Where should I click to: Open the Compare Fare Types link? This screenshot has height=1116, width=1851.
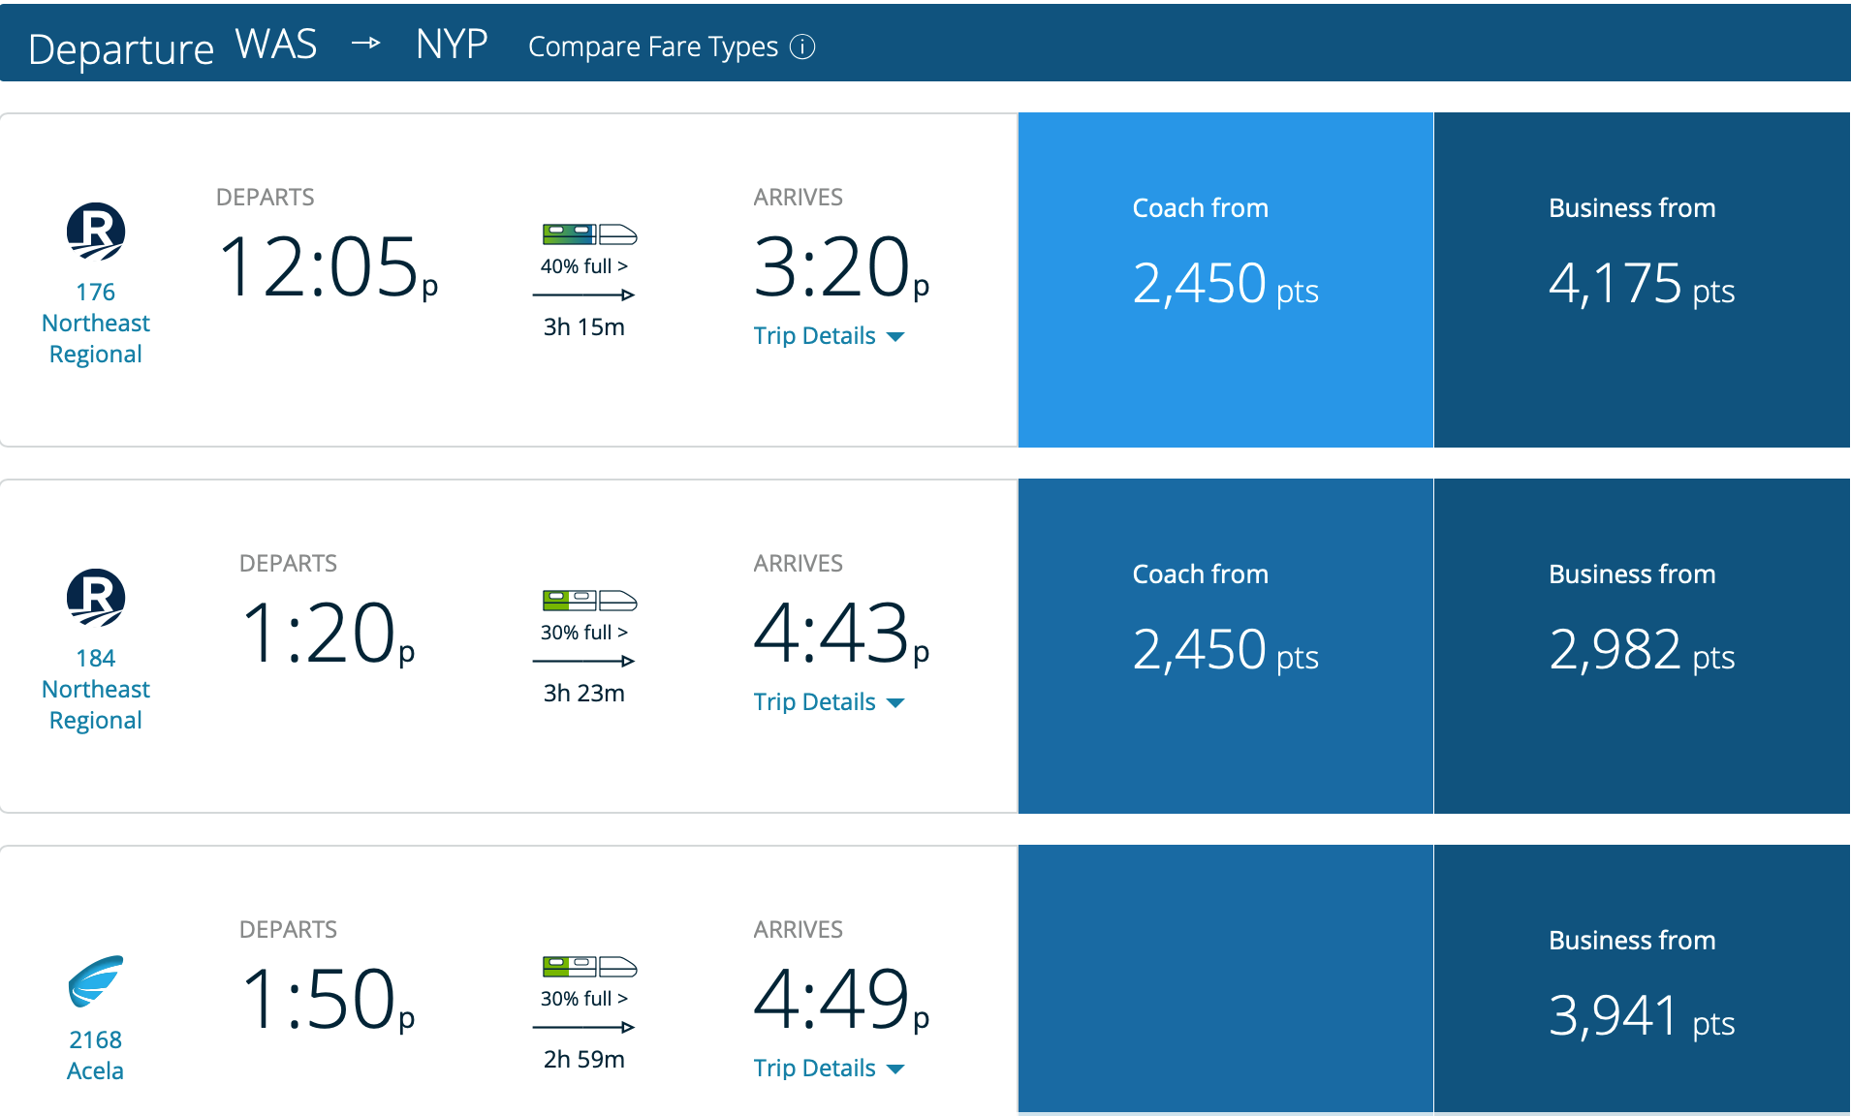click(652, 46)
